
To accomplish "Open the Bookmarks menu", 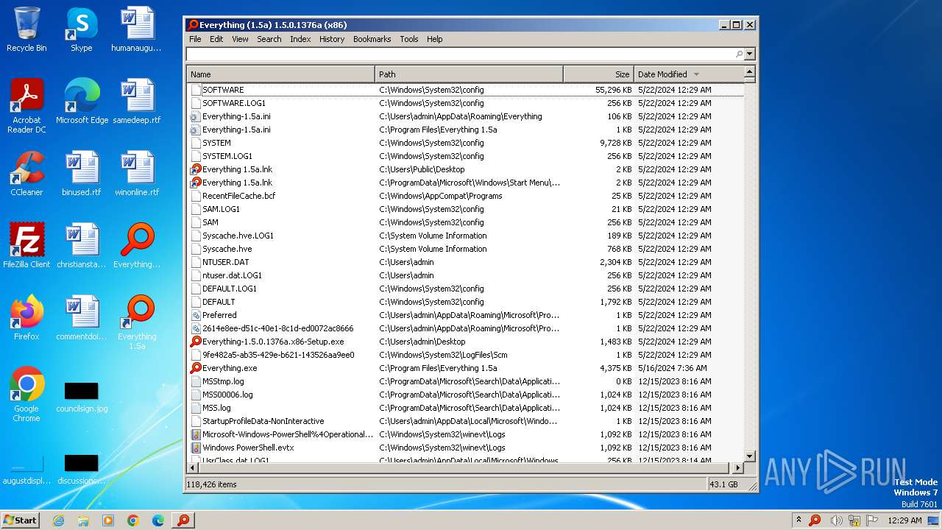I will (x=372, y=39).
